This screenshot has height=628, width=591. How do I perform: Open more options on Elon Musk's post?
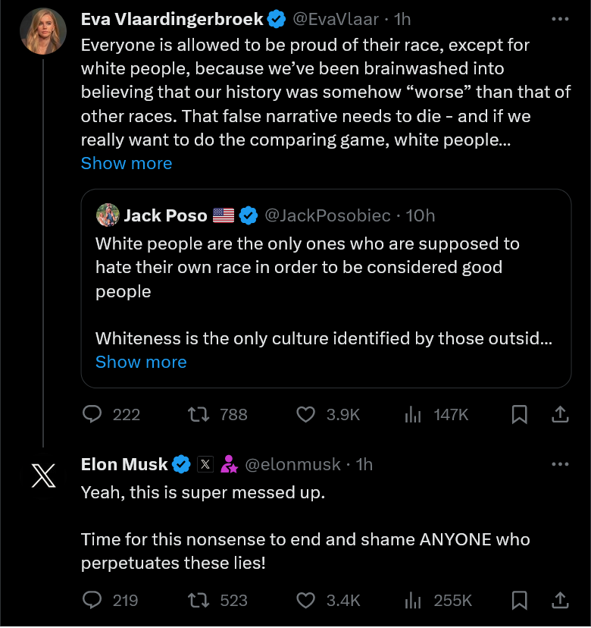click(560, 463)
